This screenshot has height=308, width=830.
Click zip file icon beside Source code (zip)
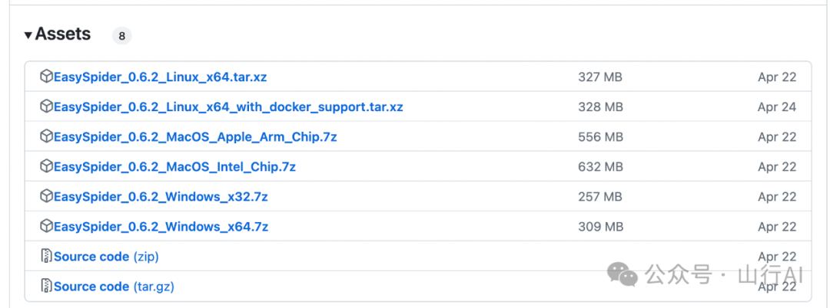pos(46,256)
